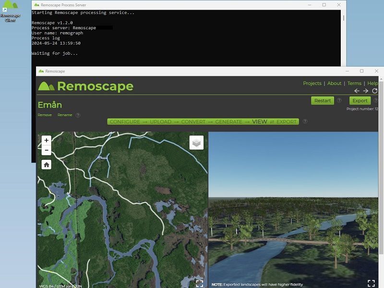This screenshot has width=384, height=288.
Task: Go to the UPLOAD step
Action: click(161, 122)
